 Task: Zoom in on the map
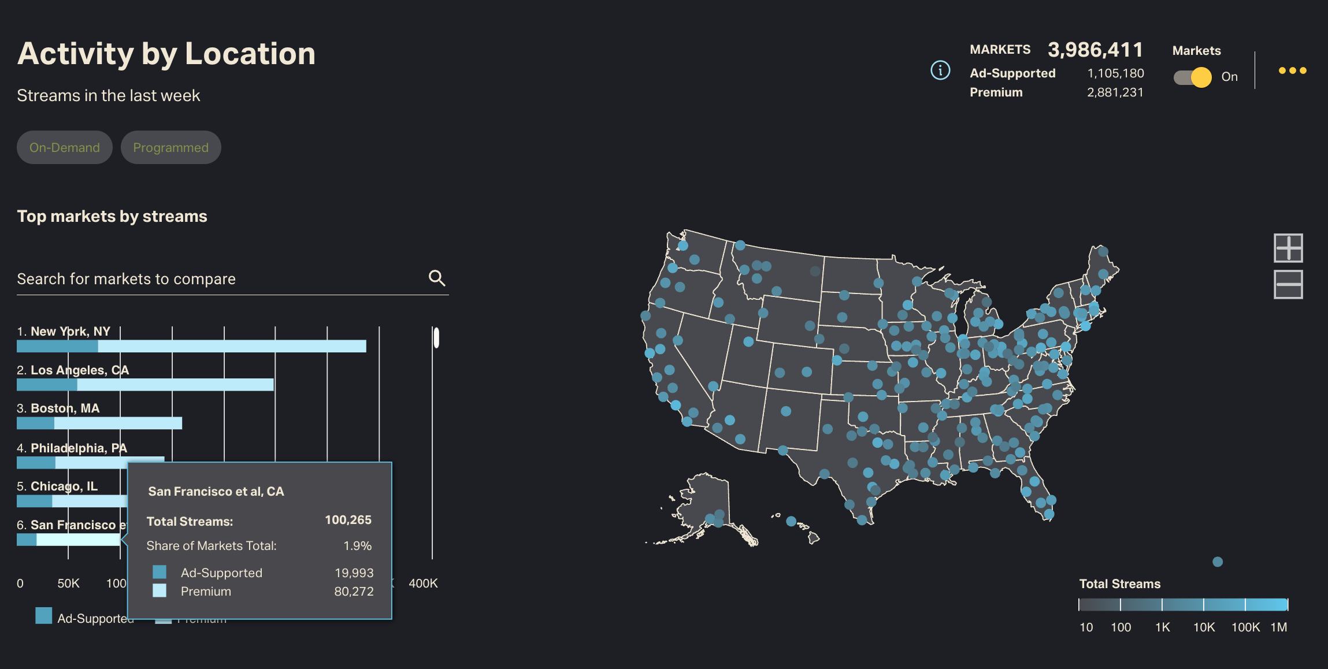point(1288,248)
